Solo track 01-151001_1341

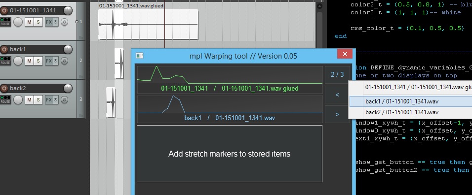(38, 22)
